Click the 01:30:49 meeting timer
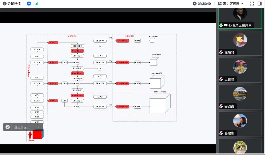 click(202, 4)
